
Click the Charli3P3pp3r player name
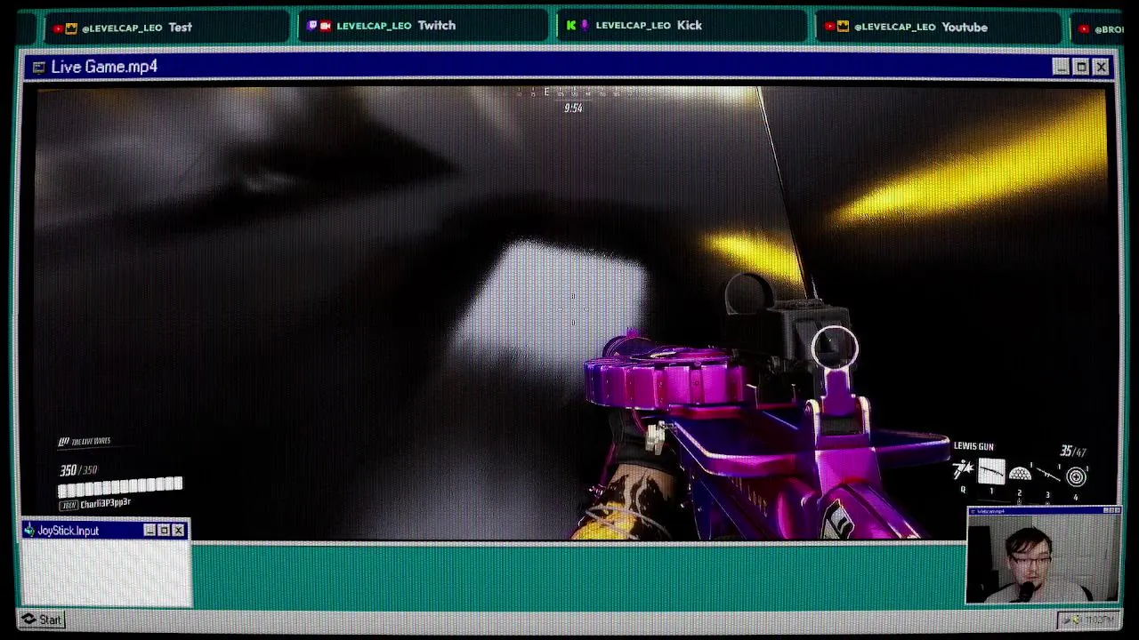(105, 503)
